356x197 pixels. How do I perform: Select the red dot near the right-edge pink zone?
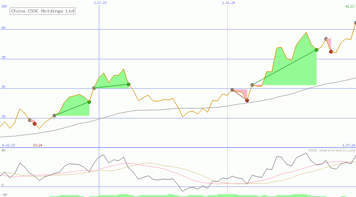(331, 52)
